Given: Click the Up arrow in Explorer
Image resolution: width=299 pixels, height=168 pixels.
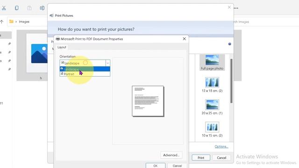Looking at the screenshot, I should tap(2, 22).
